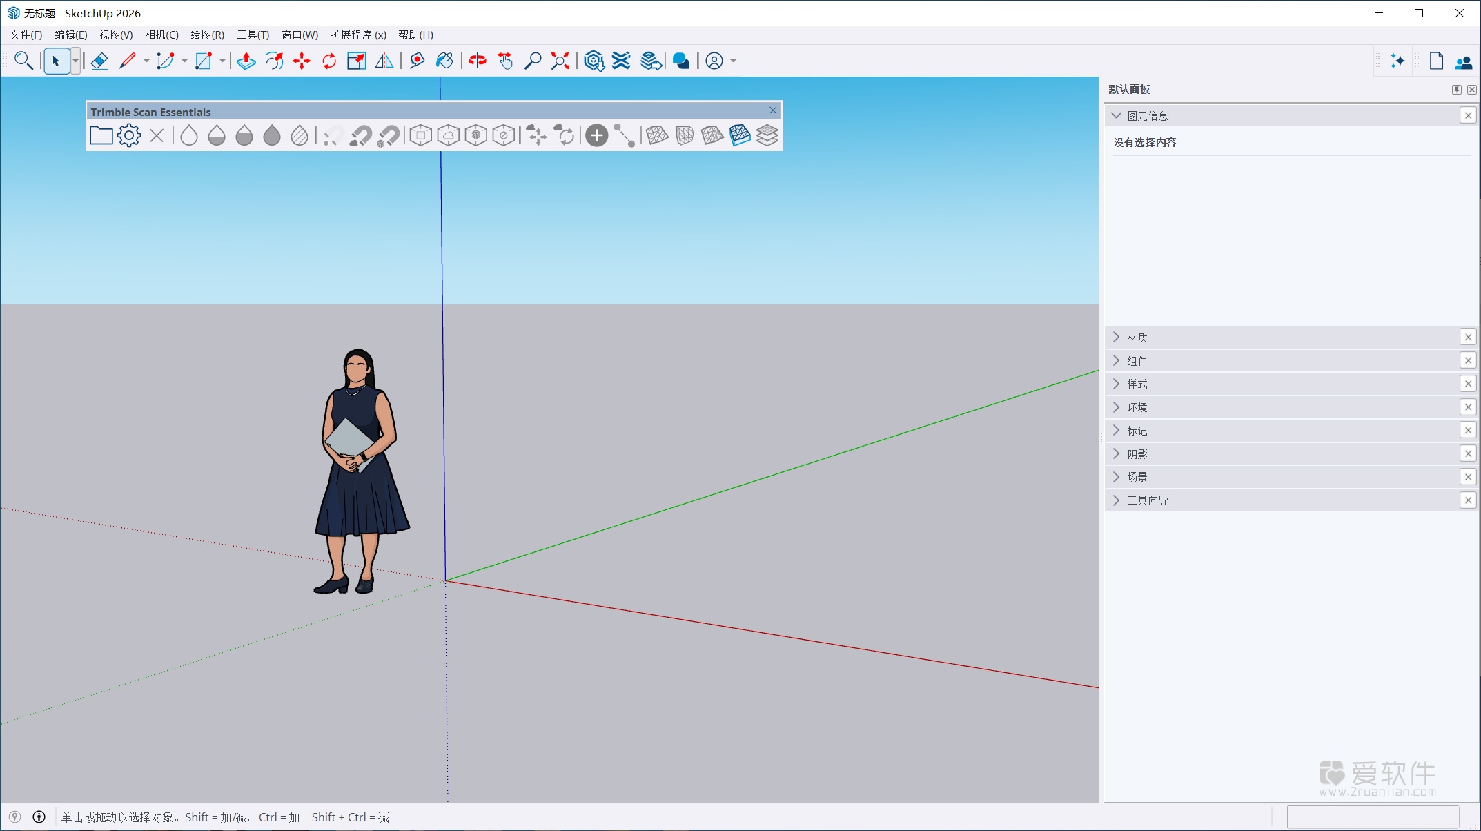Open the 扩展程序 menu
This screenshot has height=831, width=1481.
[357, 35]
